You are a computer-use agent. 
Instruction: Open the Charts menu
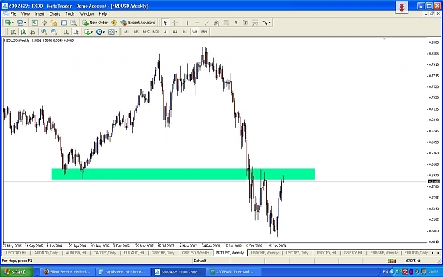coord(55,14)
